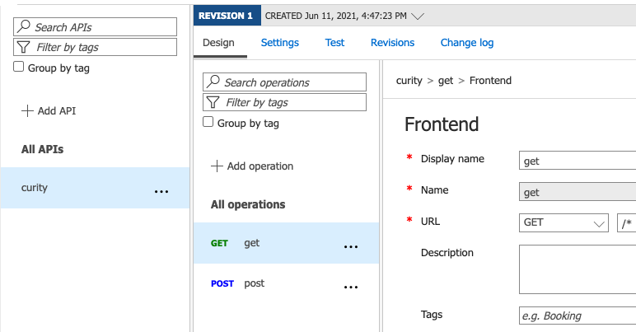636x332 pixels.
Task: Open the GET HTTP method dropdown
Action: [564, 222]
